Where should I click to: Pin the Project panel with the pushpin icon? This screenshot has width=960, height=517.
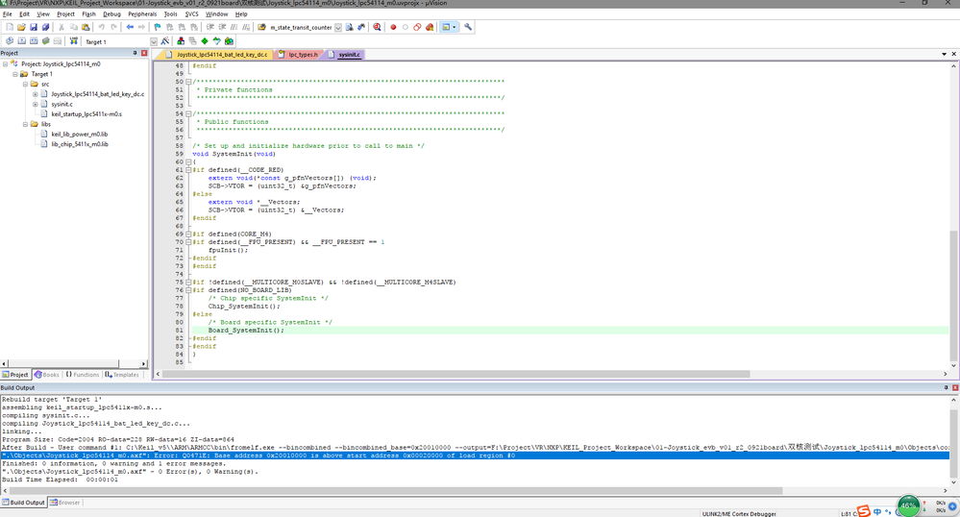click(x=135, y=53)
